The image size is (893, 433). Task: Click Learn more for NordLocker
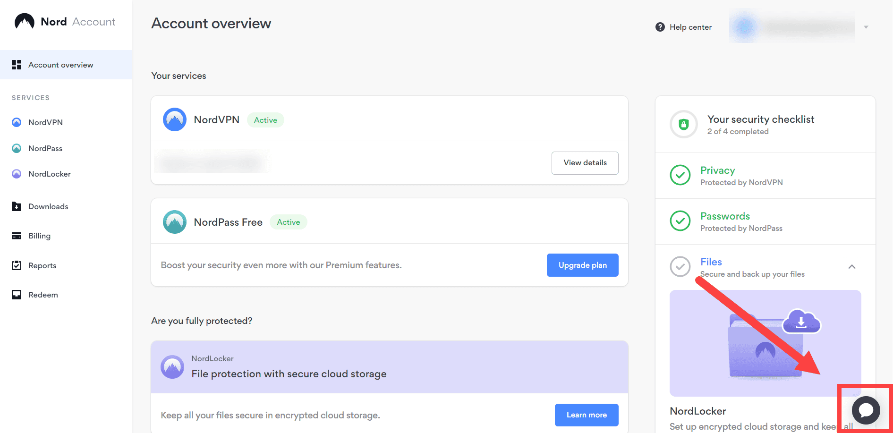click(x=587, y=415)
